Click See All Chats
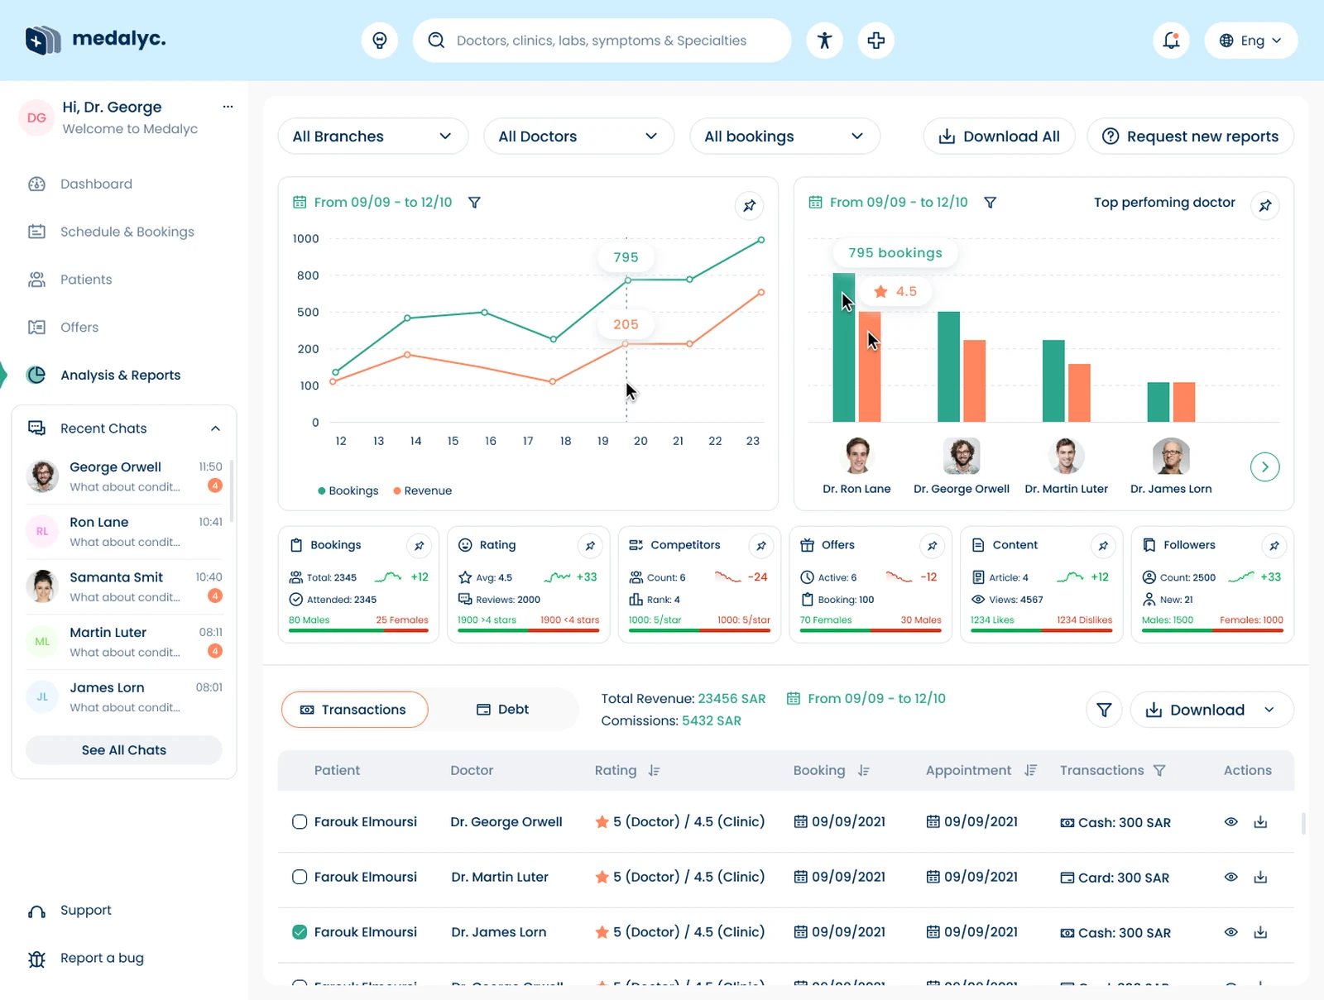The image size is (1324, 1000). click(x=124, y=750)
